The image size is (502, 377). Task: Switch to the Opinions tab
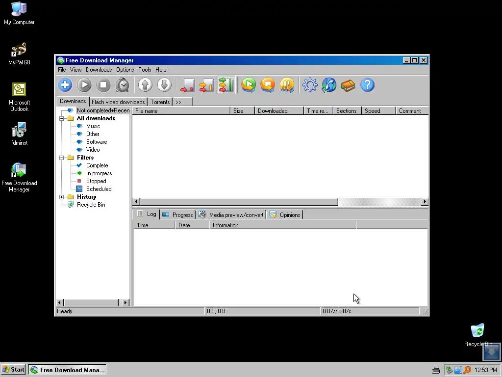click(x=285, y=215)
